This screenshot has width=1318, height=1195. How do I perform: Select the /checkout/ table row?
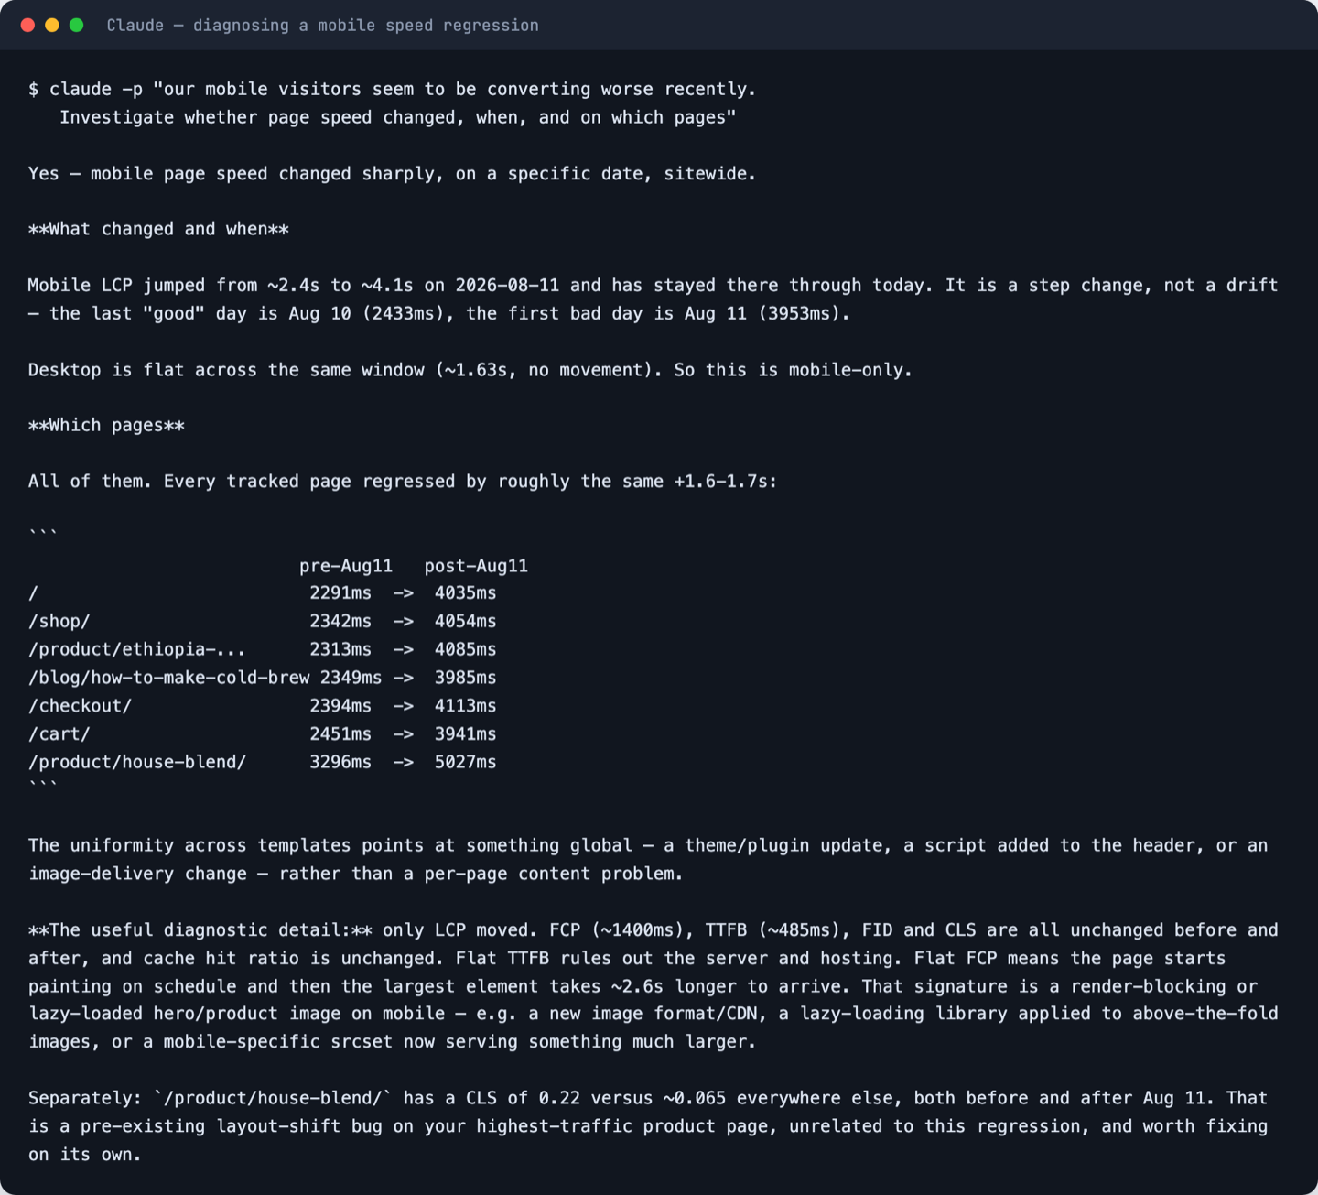point(263,705)
